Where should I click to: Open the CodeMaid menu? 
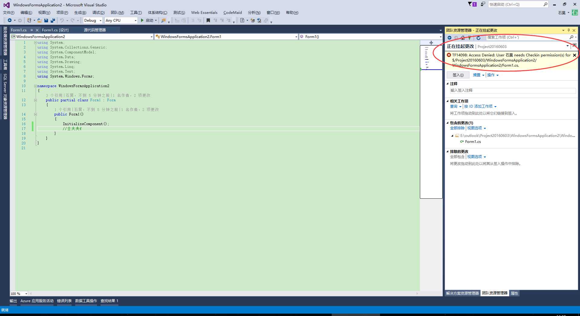click(233, 12)
